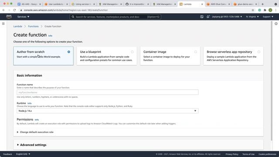Click the green browser profile avatar
Image resolution: width=279 pixels, height=157 pixels.
(270, 10)
